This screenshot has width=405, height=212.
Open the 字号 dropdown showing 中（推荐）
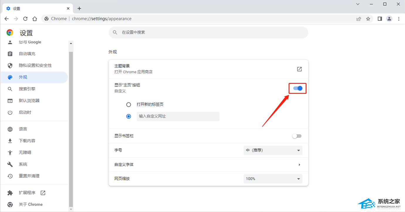coord(273,150)
